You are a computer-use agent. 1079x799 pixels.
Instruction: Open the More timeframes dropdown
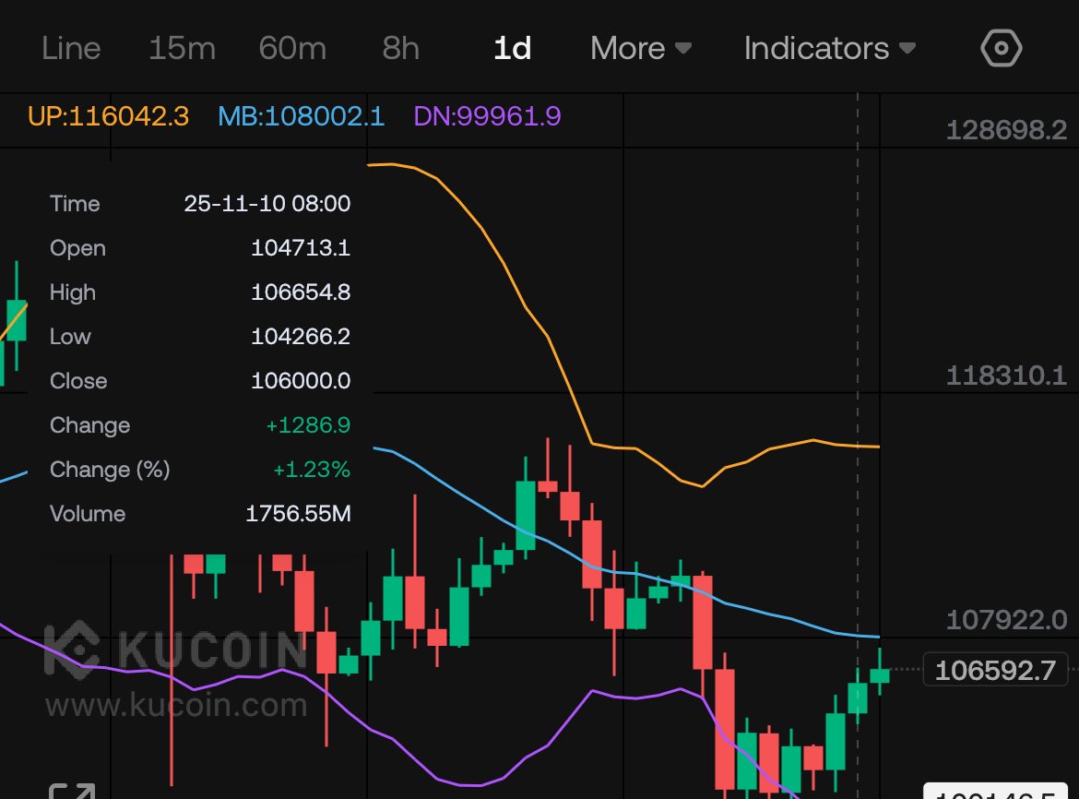641,48
